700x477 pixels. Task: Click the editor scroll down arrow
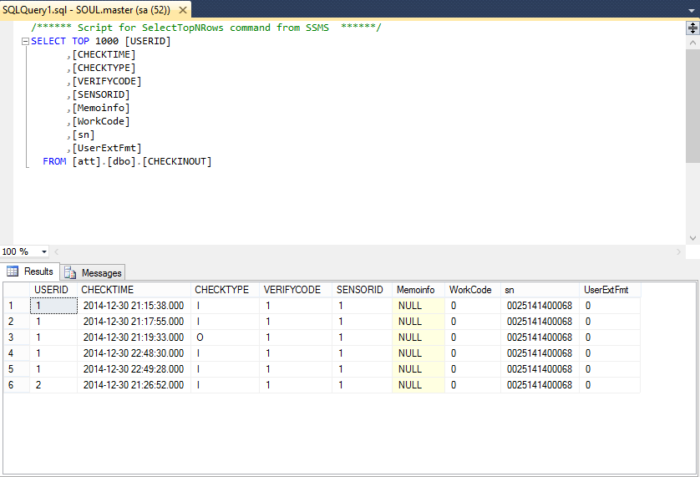pos(692,238)
